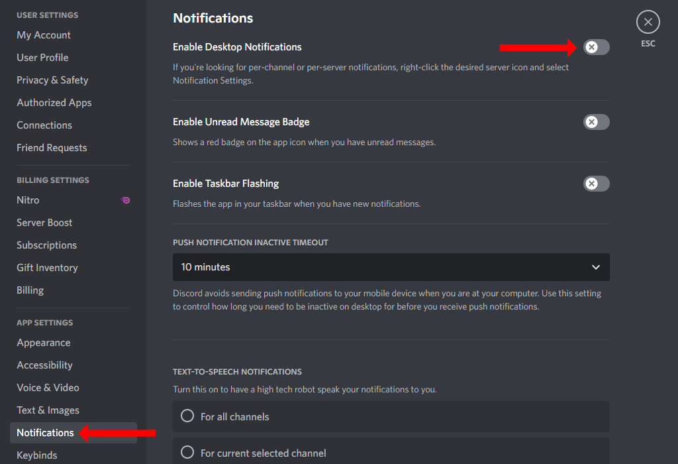Viewport: 678px width, 464px height.
Task: Open Voice & Video settings
Action: coord(48,387)
